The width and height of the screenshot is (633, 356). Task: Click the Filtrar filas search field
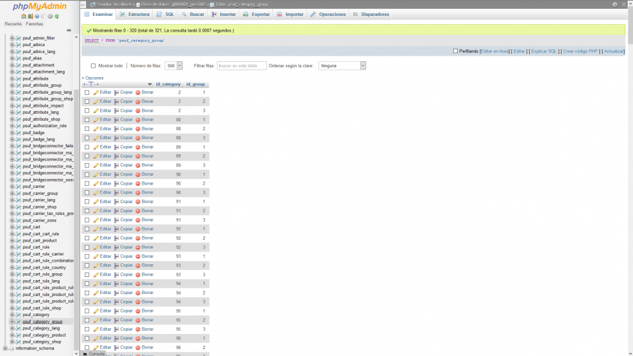[242, 66]
